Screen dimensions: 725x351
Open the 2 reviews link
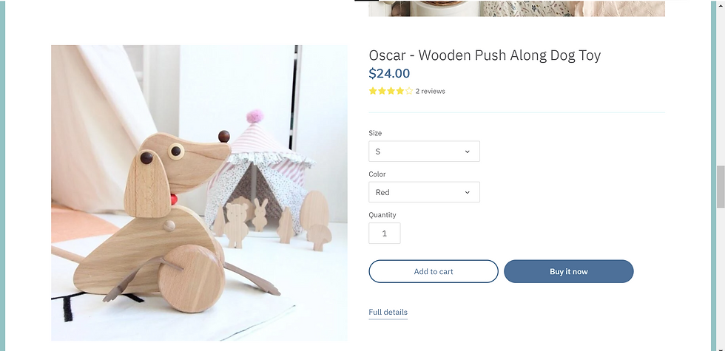tap(430, 92)
